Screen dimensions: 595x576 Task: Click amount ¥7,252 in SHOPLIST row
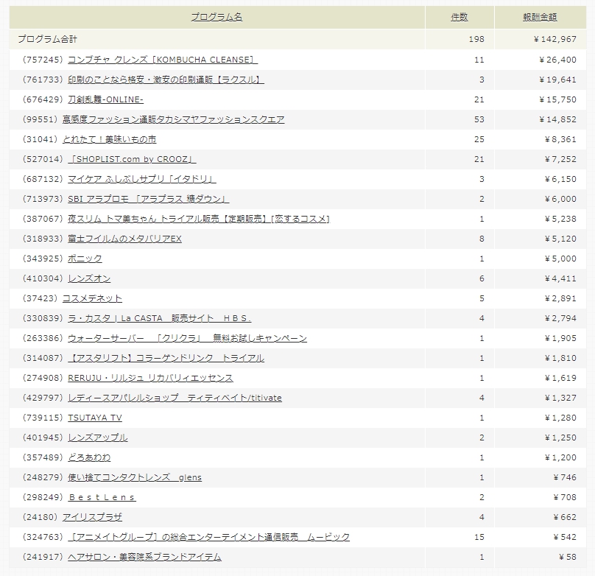point(560,159)
